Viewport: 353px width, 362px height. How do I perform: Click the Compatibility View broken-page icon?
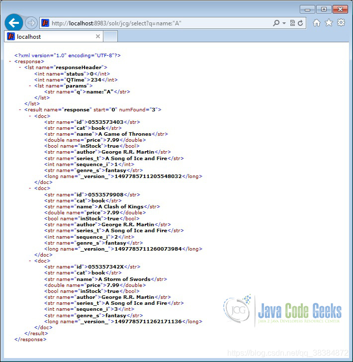pyautogui.click(x=292, y=23)
